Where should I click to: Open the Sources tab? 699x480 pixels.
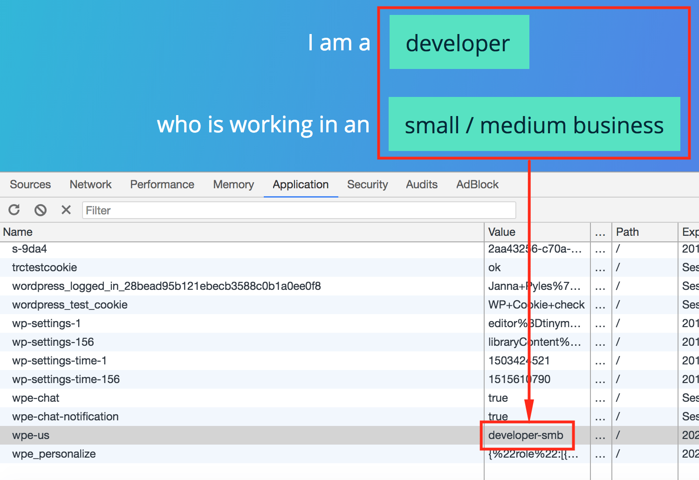click(x=30, y=185)
